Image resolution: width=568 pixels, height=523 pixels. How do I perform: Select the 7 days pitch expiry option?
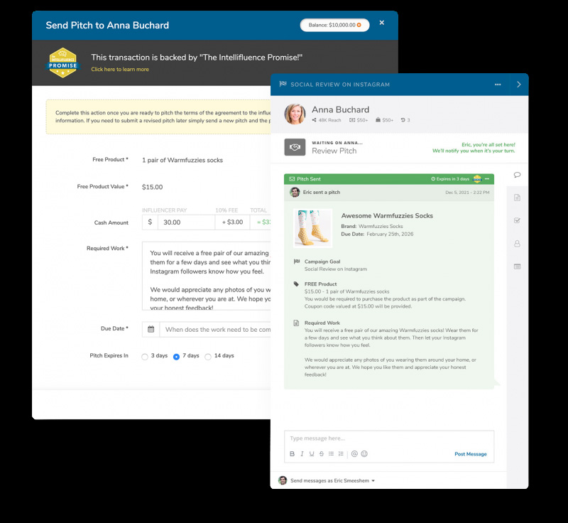tap(176, 357)
